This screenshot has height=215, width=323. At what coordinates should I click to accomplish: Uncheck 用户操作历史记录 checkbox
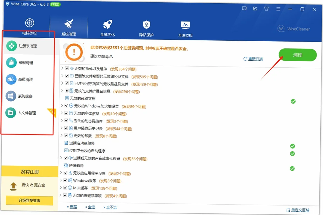click(x=66, y=128)
